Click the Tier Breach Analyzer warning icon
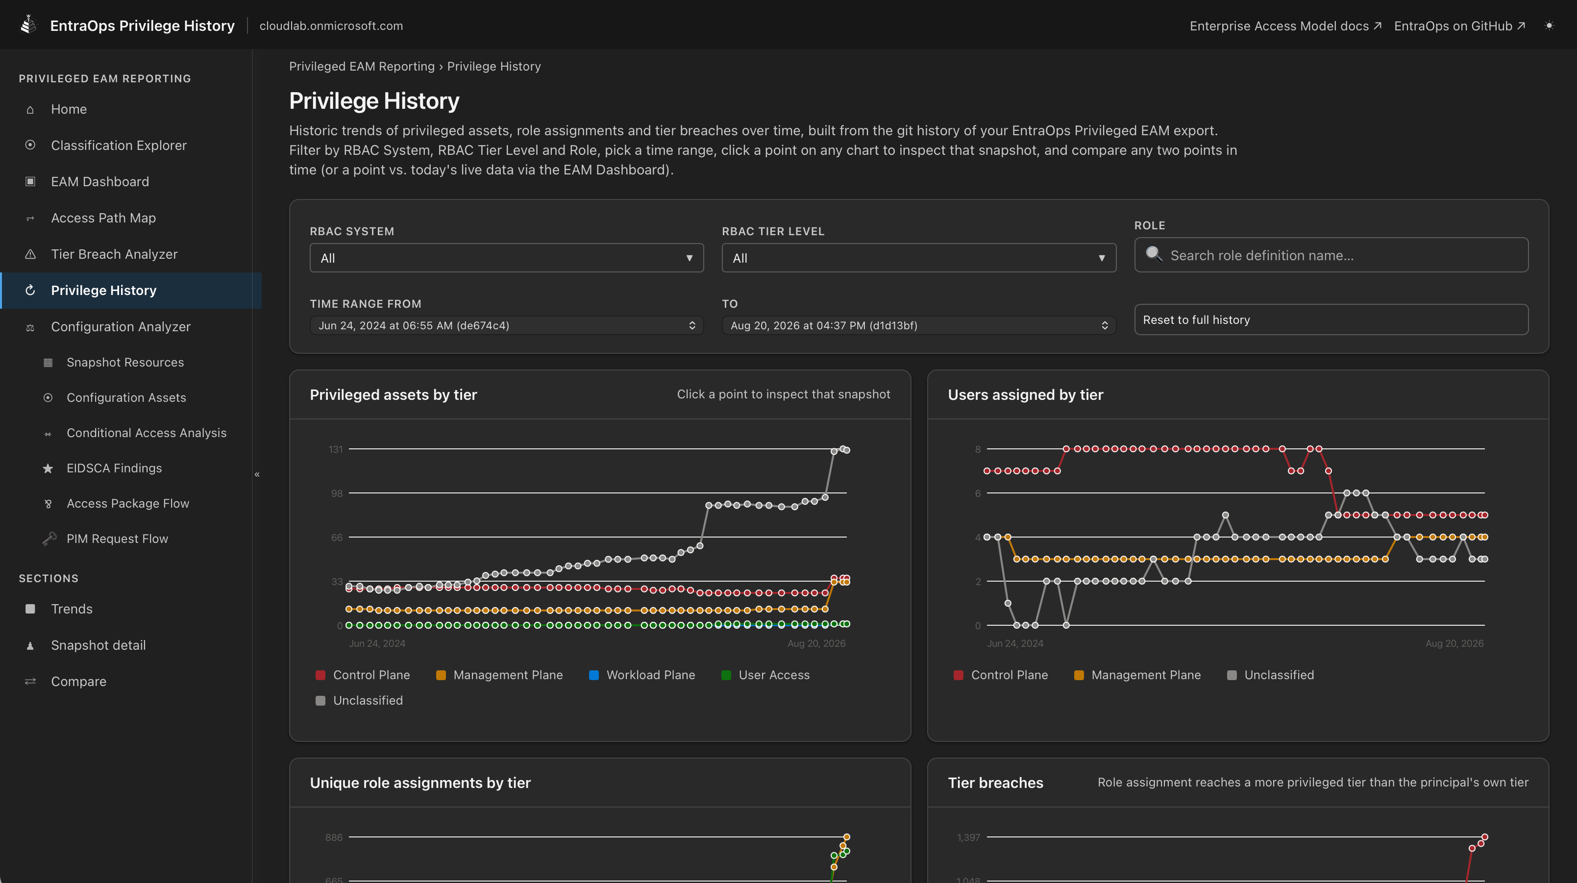This screenshot has width=1577, height=883. 30,254
